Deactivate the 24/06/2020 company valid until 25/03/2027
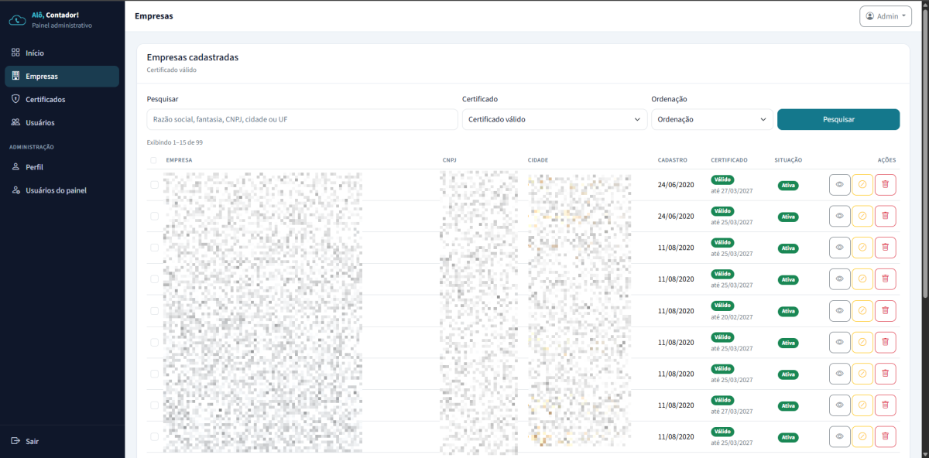929x458 pixels. [x=862, y=216]
